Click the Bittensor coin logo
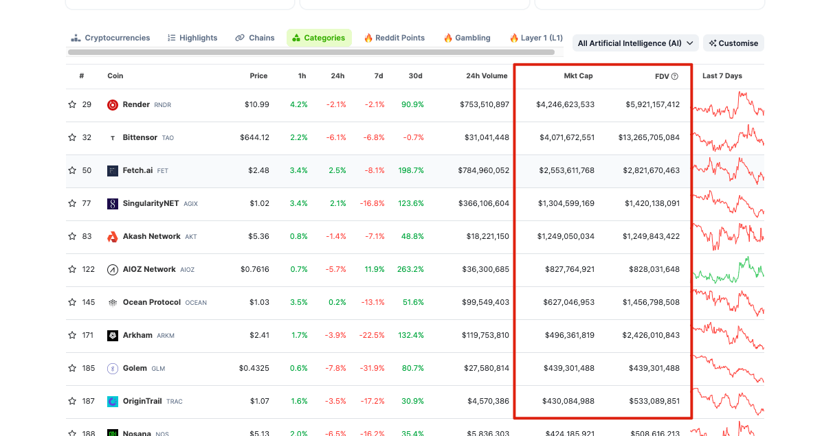The height and width of the screenshot is (436, 833). pyautogui.click(x=113, y=138)
